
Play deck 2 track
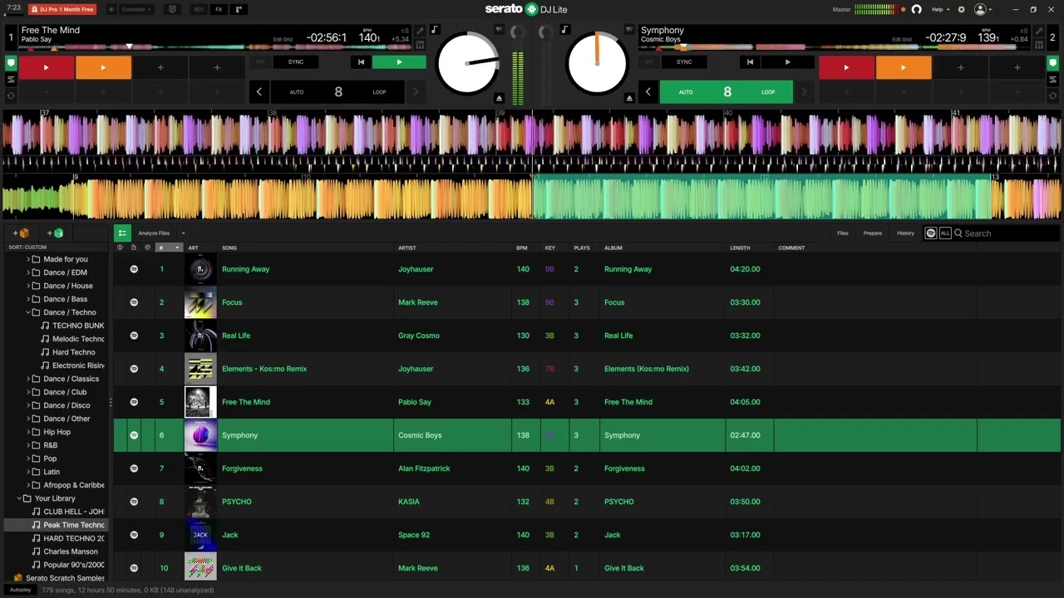(788, 61)
